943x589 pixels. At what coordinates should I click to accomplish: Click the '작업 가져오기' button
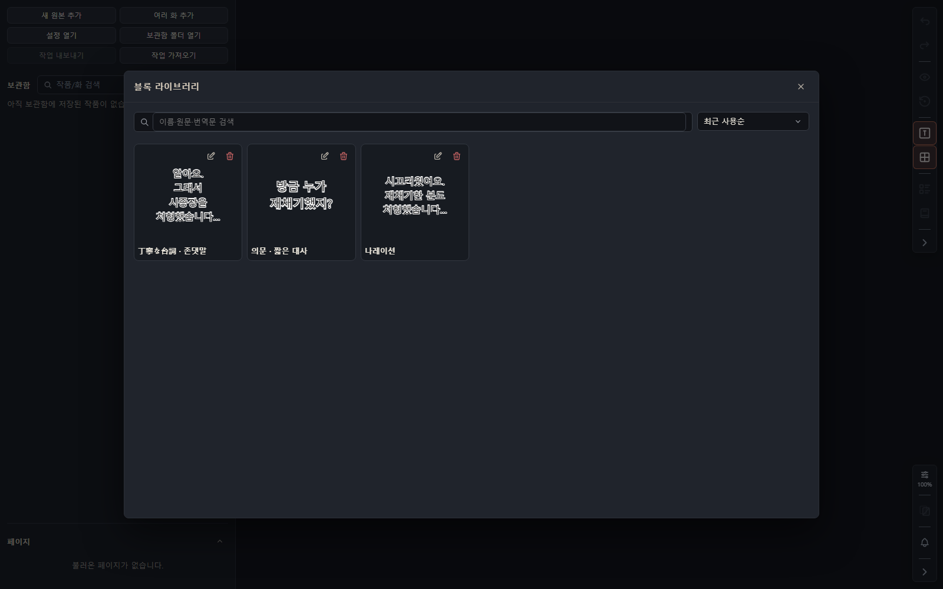pos(174,55)
